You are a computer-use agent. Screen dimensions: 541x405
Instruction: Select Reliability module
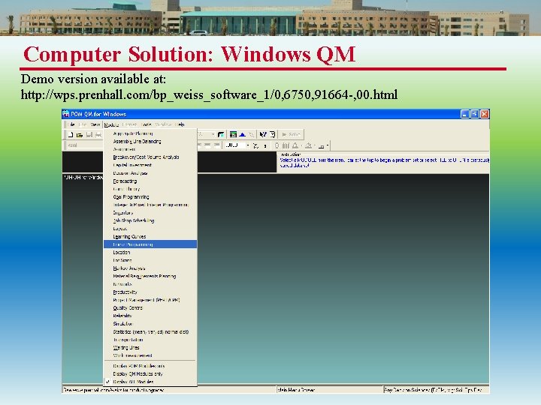pos(150,316)
